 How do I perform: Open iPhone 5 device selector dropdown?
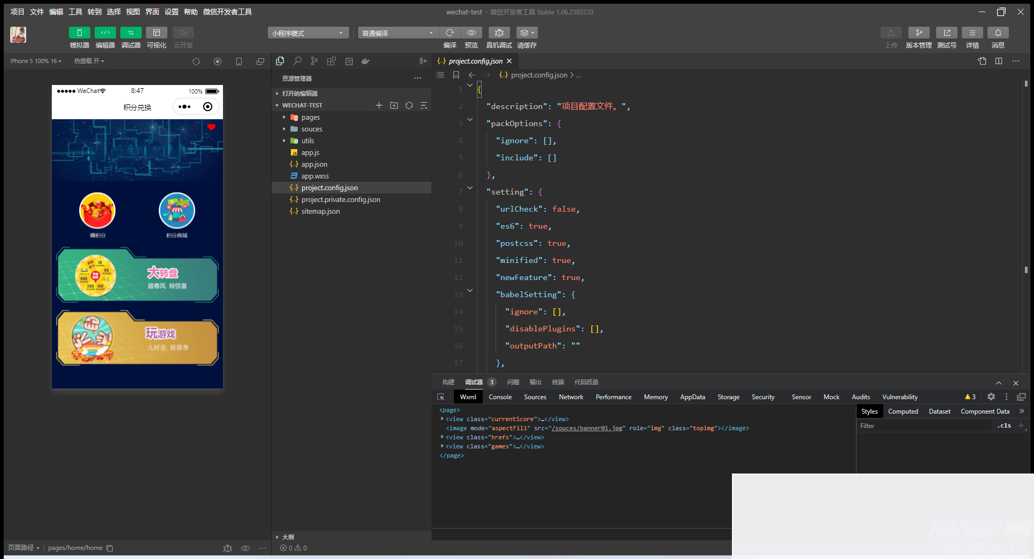35,61
